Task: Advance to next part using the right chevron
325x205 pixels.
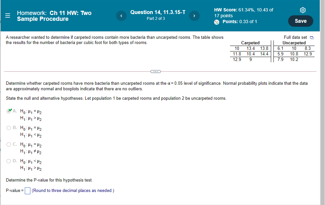Action: coord(194,16)
